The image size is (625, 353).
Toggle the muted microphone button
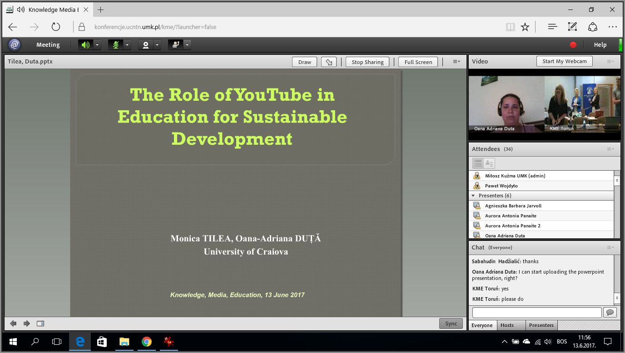(x=115, y=45)
